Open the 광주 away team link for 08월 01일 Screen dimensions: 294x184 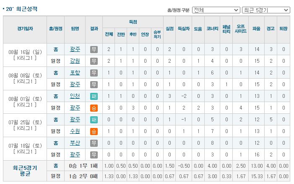75,108
